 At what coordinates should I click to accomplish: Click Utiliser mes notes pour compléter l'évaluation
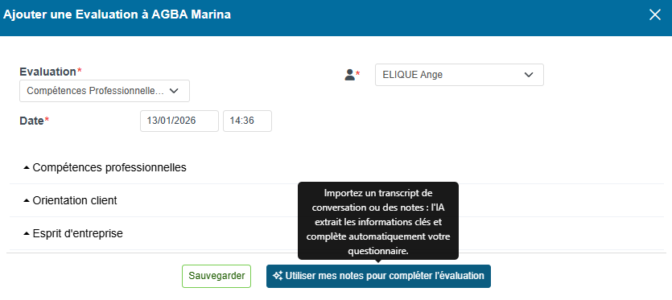378,276
